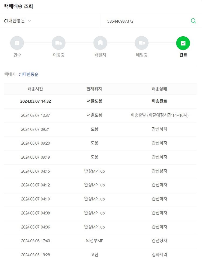Select the 고산 집화처리 row

click(100, 255)
